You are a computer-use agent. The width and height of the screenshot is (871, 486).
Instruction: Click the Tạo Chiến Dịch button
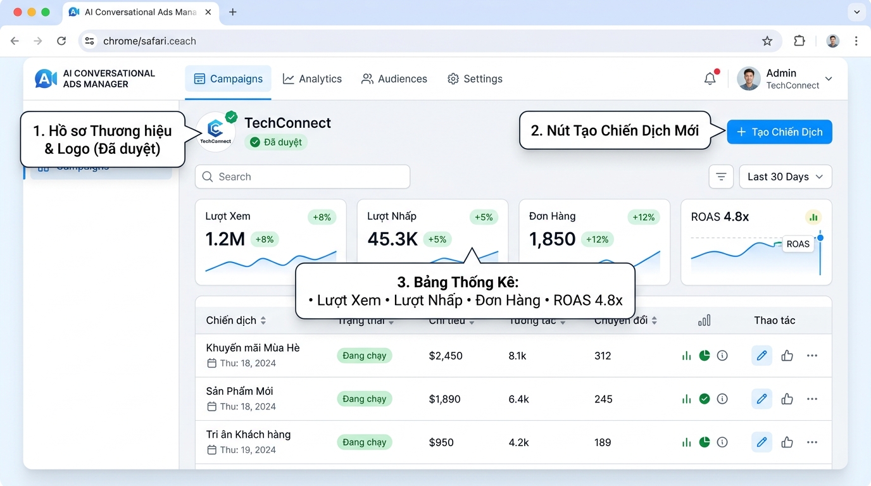(779, 132)
